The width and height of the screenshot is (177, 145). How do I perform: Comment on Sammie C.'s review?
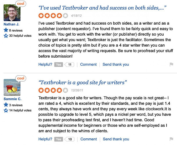[88, 139]
